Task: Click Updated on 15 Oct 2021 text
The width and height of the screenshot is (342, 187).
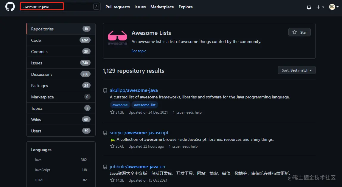Action: tap(148, 180)
